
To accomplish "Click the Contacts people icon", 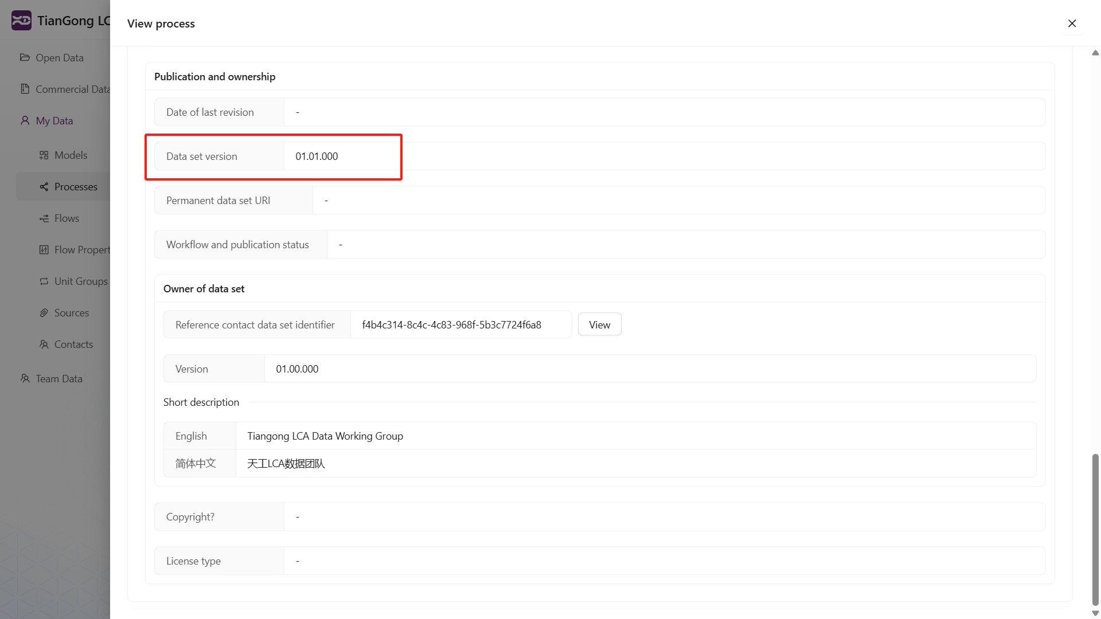I will pyautogui.click(x=44, y=344).
